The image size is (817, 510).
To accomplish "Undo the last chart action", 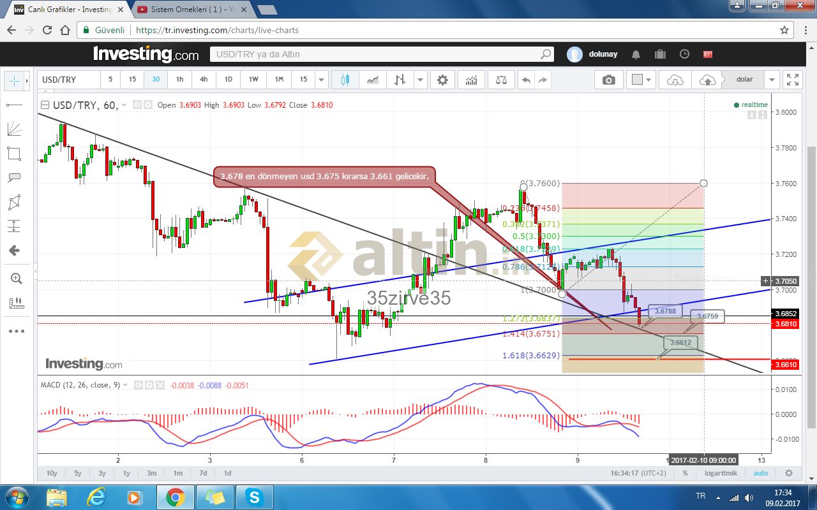I will (x=526, y=80).
